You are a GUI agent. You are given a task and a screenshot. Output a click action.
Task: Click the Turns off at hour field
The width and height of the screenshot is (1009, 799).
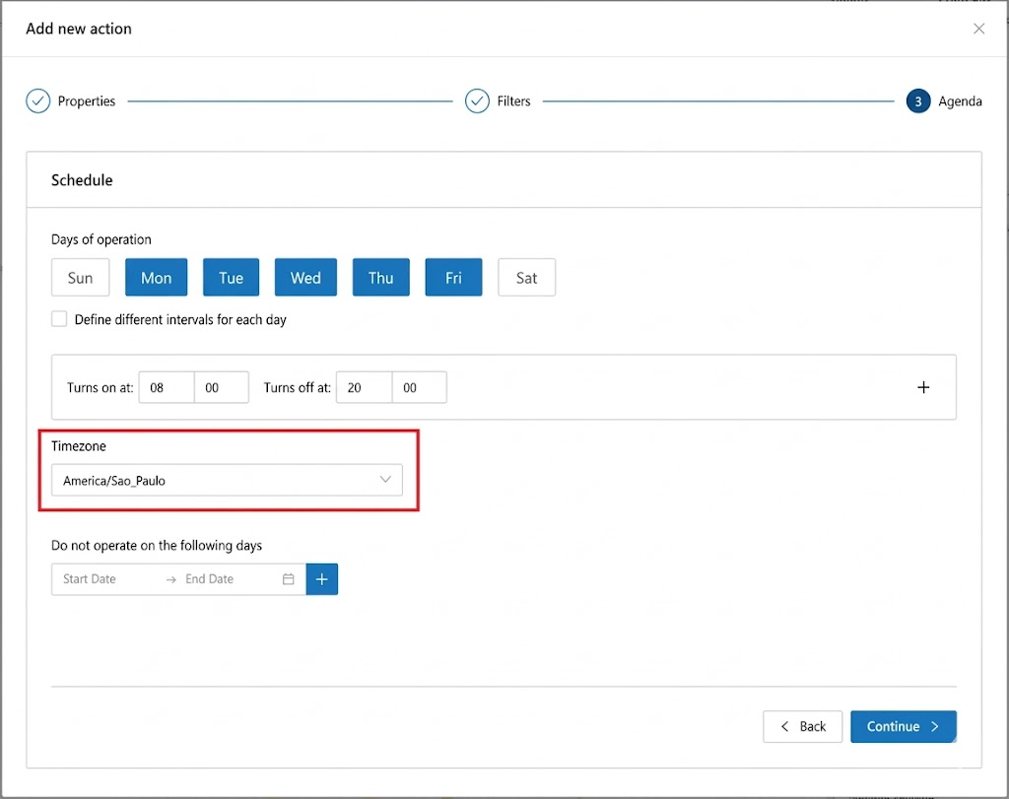364,388
